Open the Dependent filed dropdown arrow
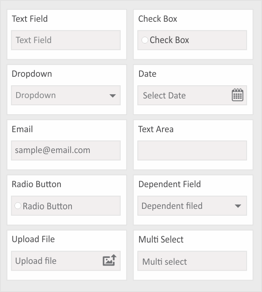Screen dimensions: 262x292 (238, 206)
